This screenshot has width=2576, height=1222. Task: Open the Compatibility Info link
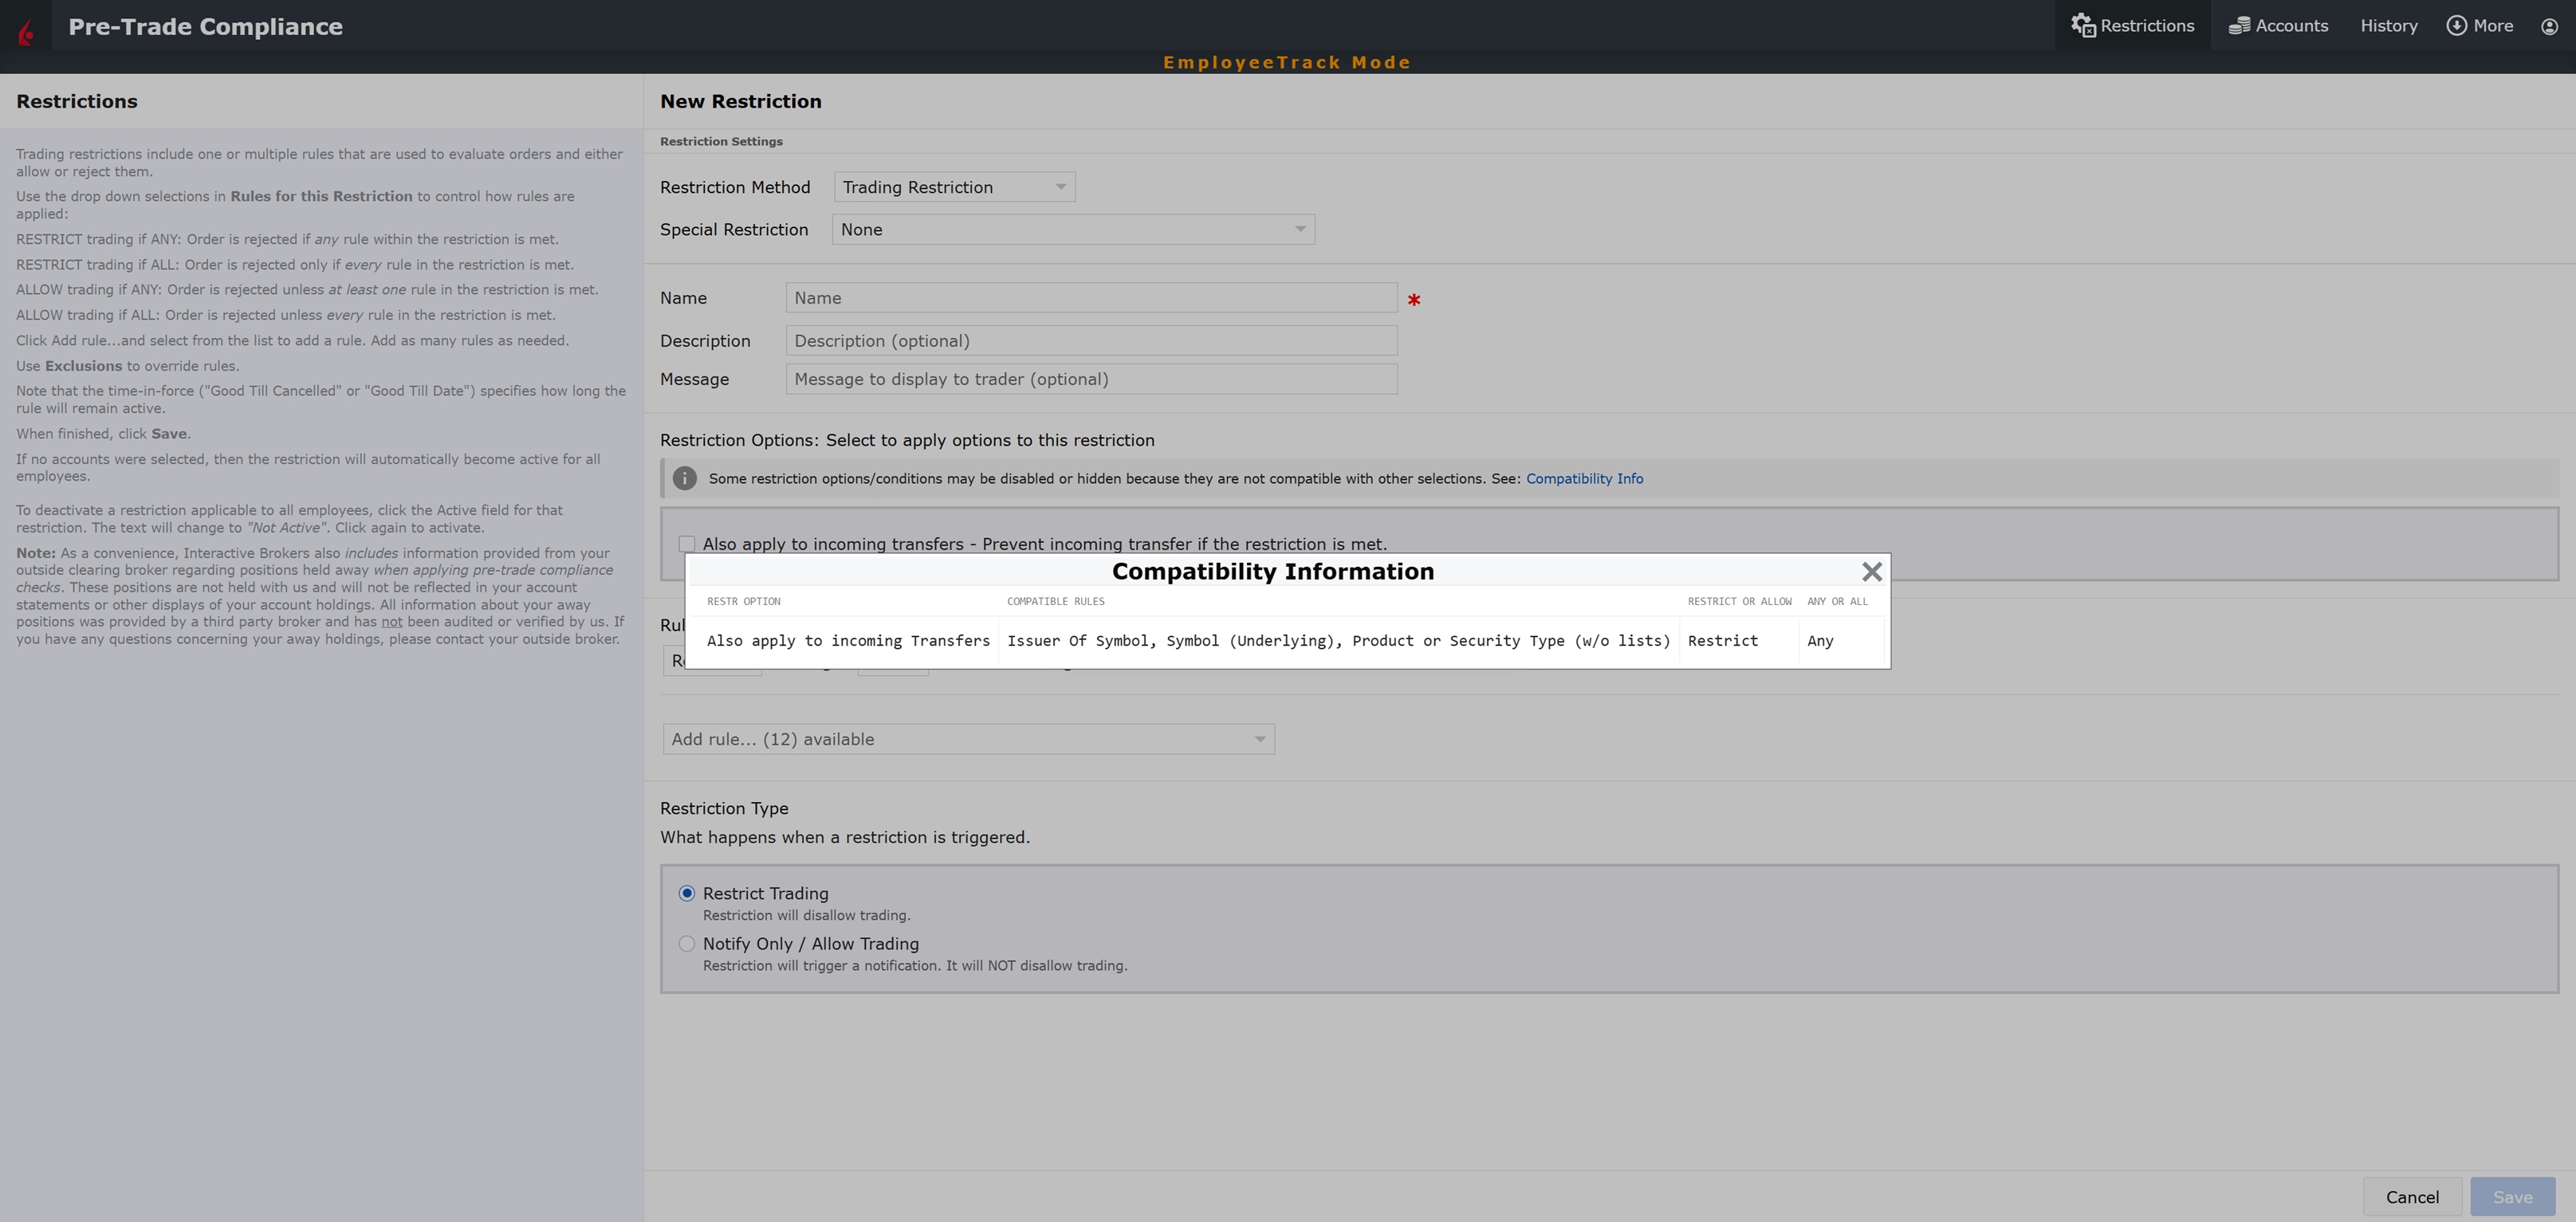pos(1584,478)
